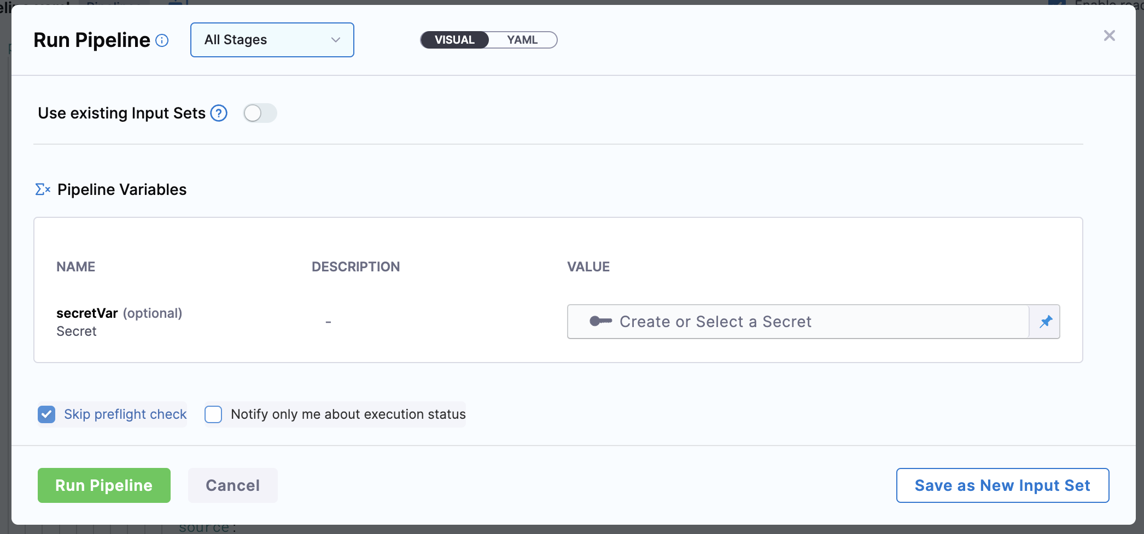Click the DESCRIPTION column header
Image resolution: width=1144 pixels, height=534 pixels.
[355, 267]
